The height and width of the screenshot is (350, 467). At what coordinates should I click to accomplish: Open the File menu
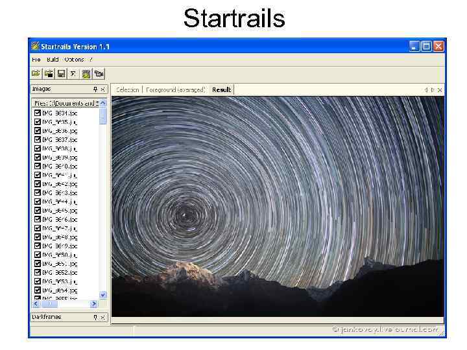point(36,60)
